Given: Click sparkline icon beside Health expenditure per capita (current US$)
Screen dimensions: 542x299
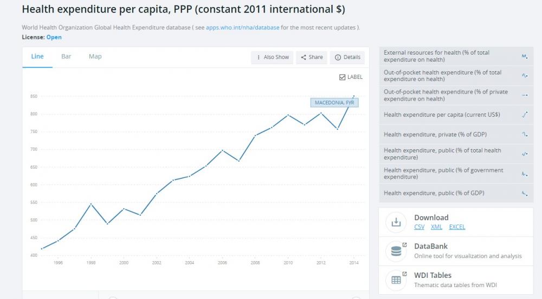Looking at the screenshot, I should click(524, 115).
